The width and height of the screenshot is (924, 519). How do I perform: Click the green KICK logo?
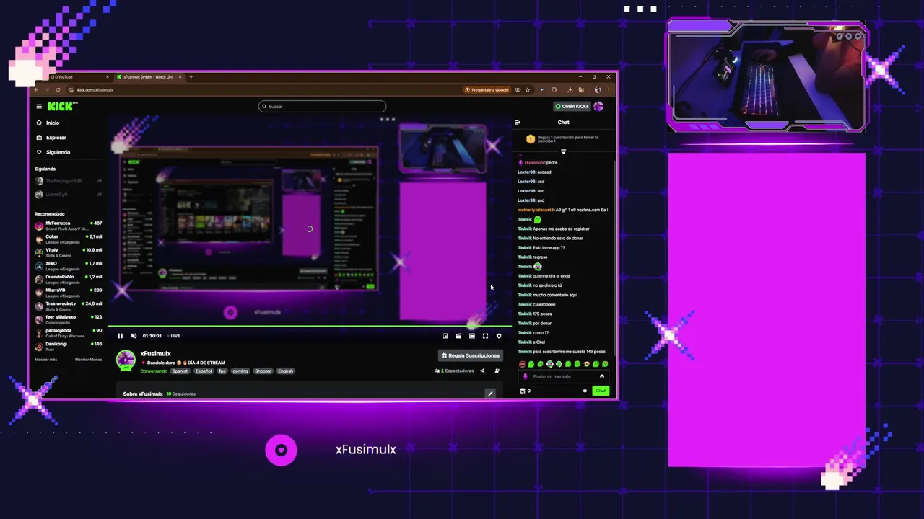(x=62, y=107)
